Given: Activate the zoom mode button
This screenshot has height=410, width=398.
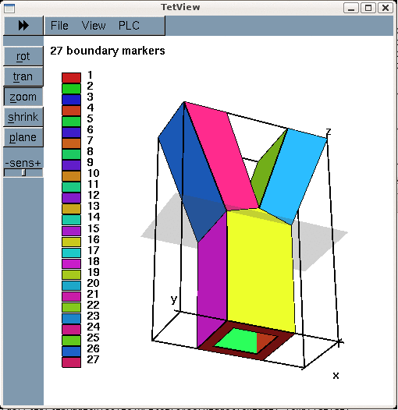Looking at the screenshot, I should pyautogui.click(x=23, y=97).
